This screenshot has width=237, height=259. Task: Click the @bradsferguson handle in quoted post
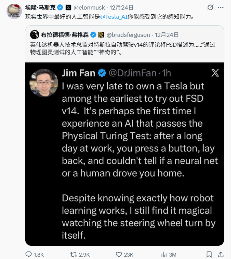click(128, 34)
